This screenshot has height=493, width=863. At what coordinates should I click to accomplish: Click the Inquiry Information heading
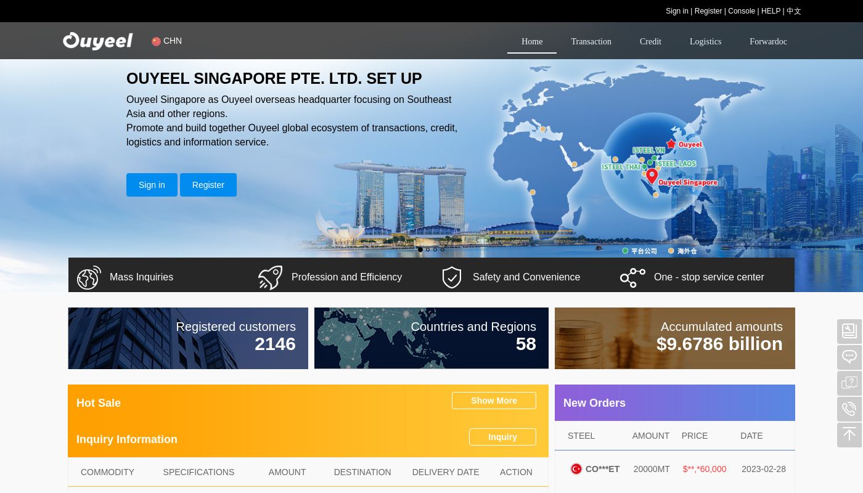click(x=127, y=439)
